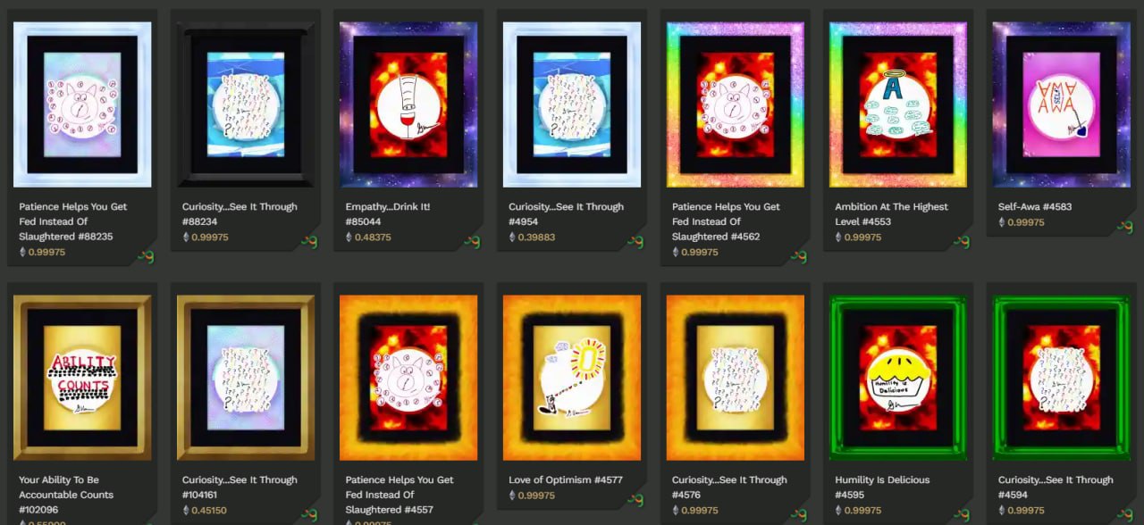The width and height of the screenshot is (1144, 525).
Task: Click the Ethereum icon beside the 0.45150 price
Action: [x=186, y=511]
